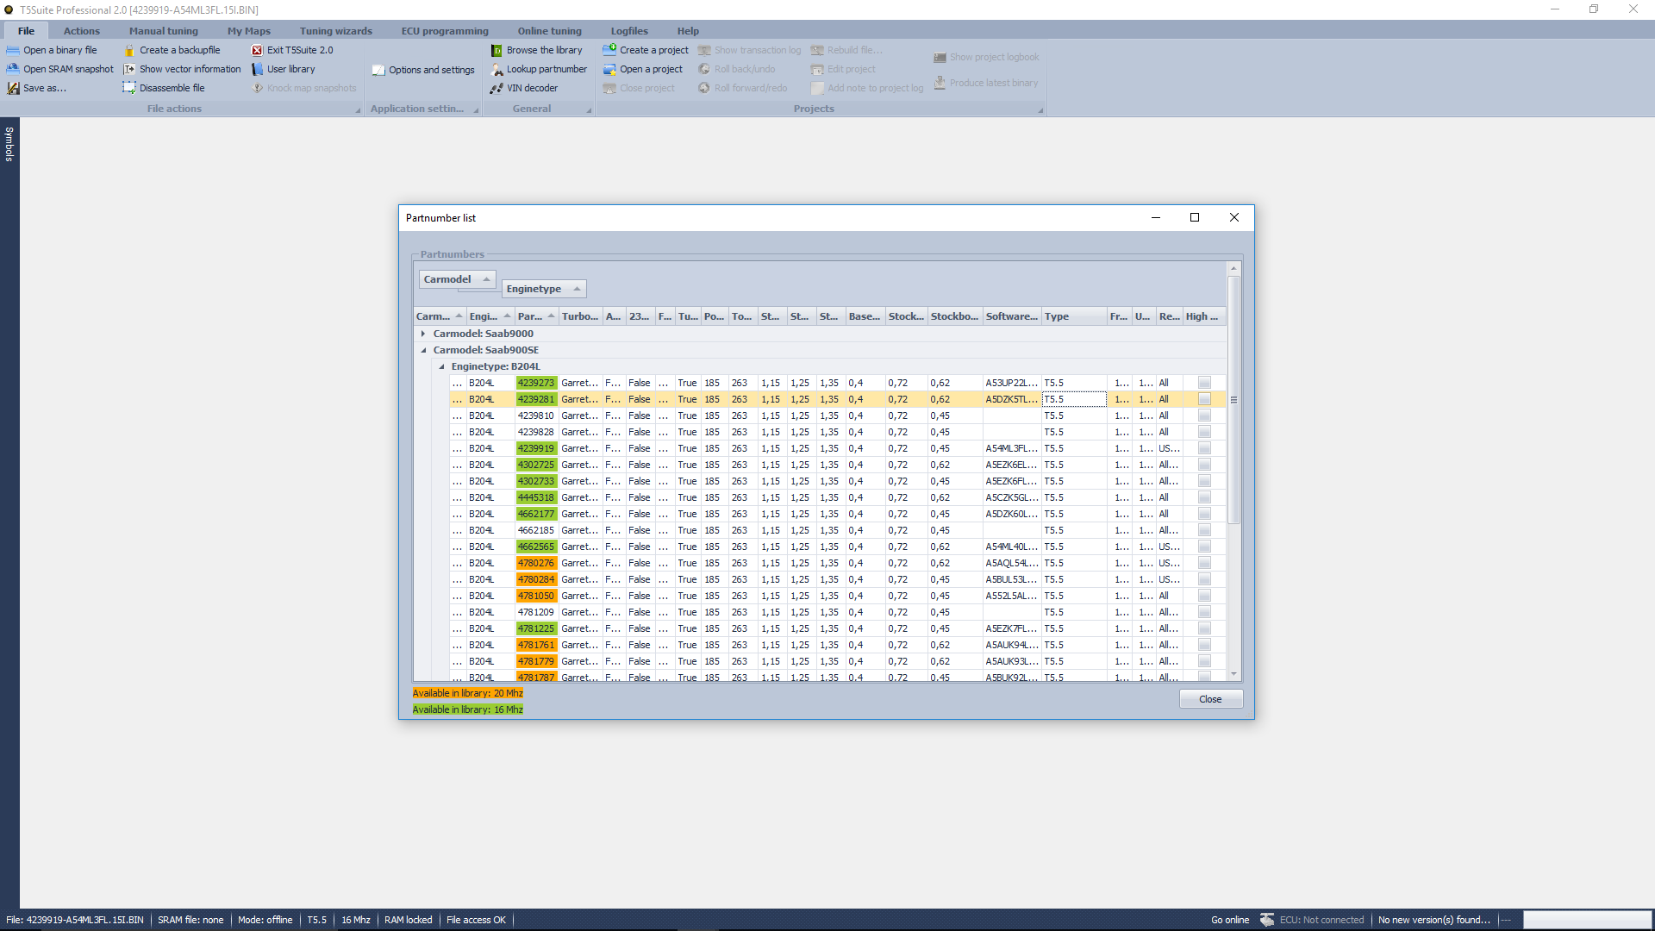Toggle checkbox in row 4239273
Screen dimensions: 1655x931
(1204, 383)
